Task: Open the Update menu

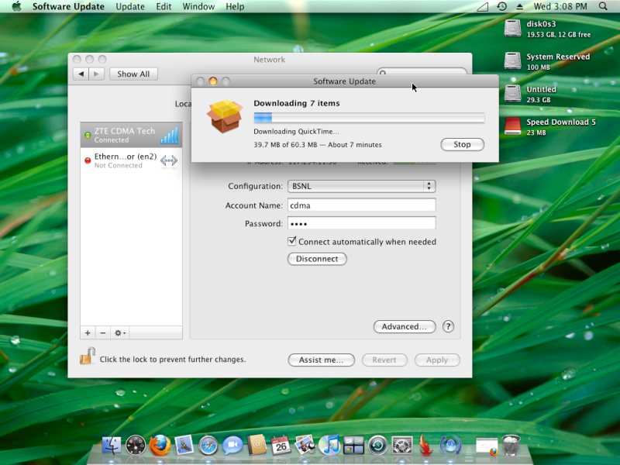Action: tap(129, 6)
